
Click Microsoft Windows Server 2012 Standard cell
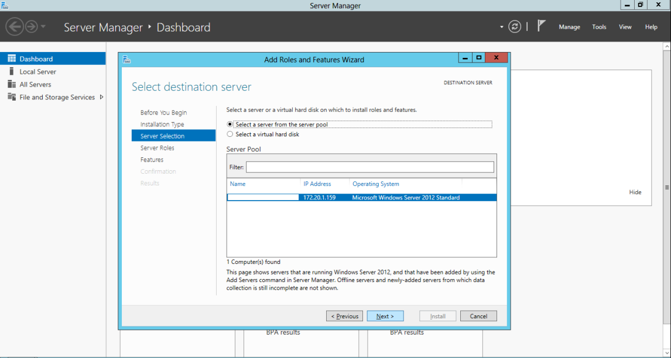(x=406, y=198)
